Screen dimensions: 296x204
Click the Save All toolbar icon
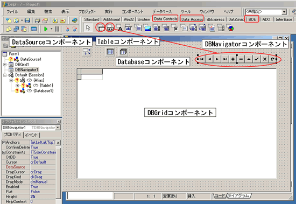point(38,20)
